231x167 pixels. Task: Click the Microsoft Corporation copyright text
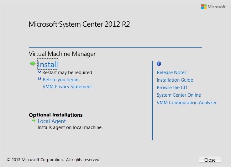pos(54,160)
